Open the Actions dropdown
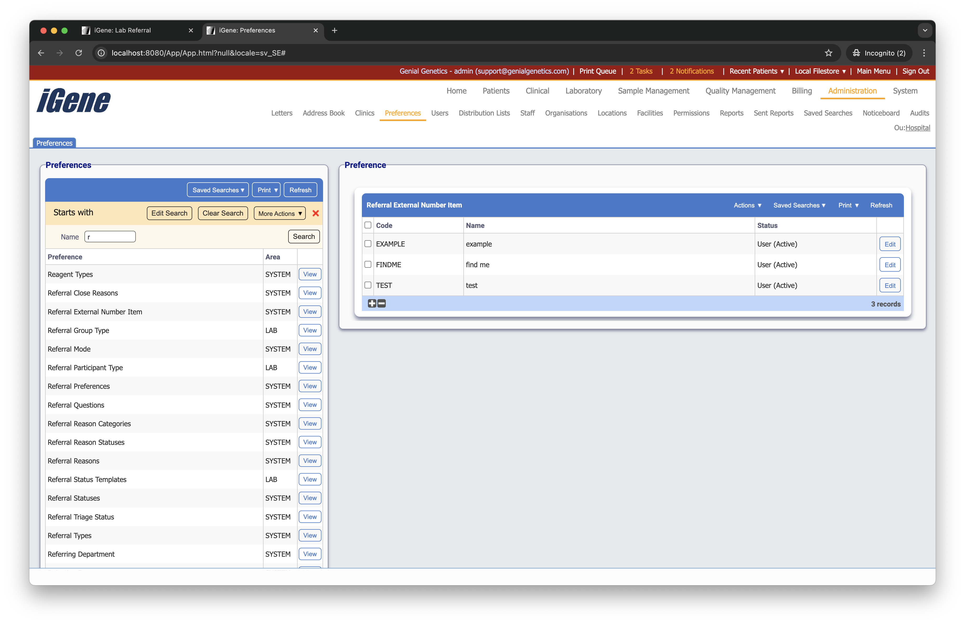The image size is (965, 624). coord(747,205)
